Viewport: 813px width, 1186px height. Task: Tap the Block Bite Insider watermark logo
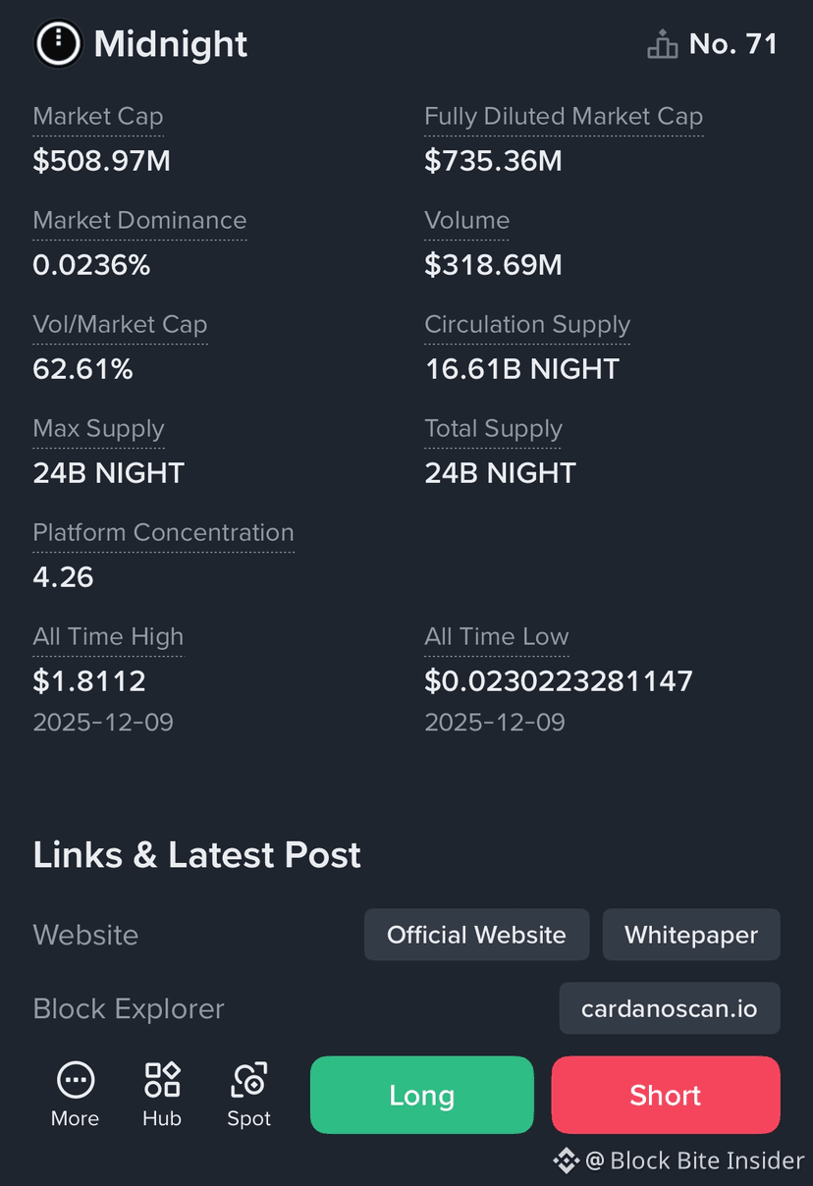pyautogui.click(x=567, y=1160)
